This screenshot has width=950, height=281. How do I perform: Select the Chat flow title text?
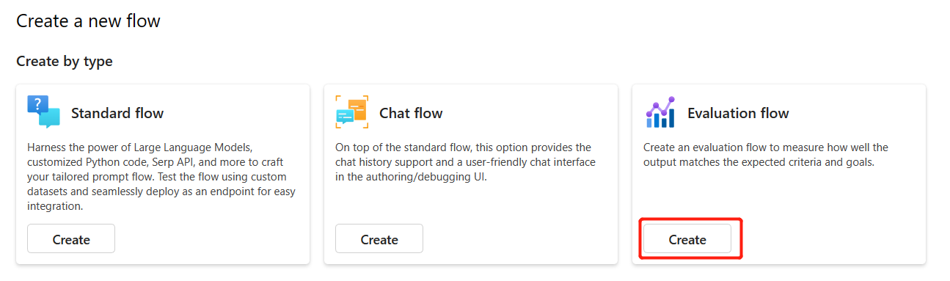tap(411, 113)
